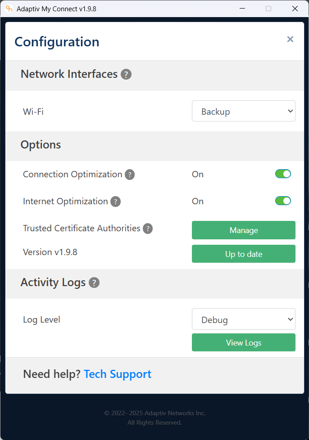This screenshot has width=309, height=440.
Task: Open Activity Logs help icon
Action: pos(94,283)
